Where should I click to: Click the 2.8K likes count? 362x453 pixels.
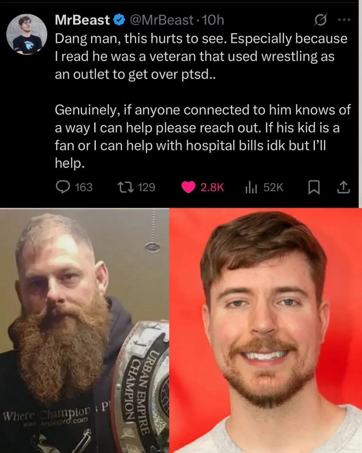(x=212, y=187)
